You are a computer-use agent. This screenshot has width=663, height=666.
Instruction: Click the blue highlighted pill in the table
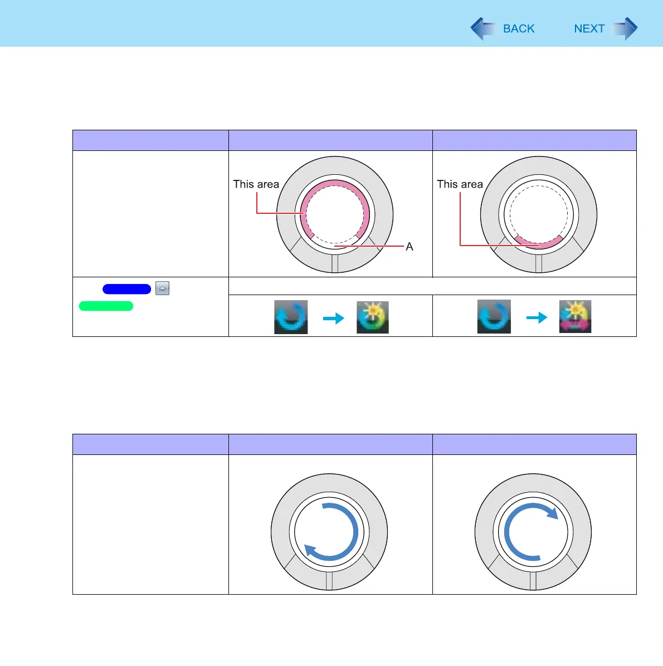(126, 289)
